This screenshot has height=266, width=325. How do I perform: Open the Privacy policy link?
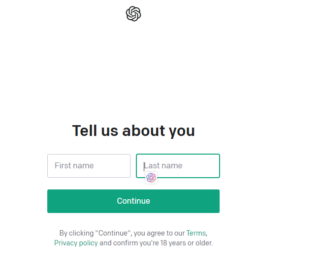(76, 243)
